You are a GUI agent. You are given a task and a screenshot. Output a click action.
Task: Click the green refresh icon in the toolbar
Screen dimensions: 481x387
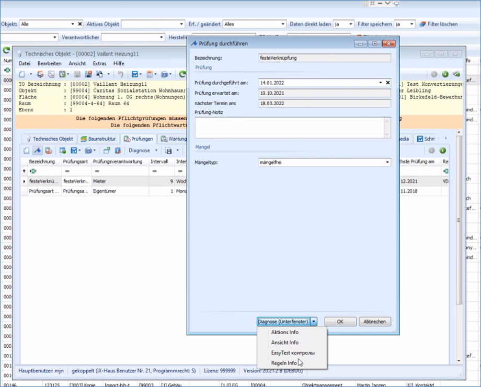(182, 75)
